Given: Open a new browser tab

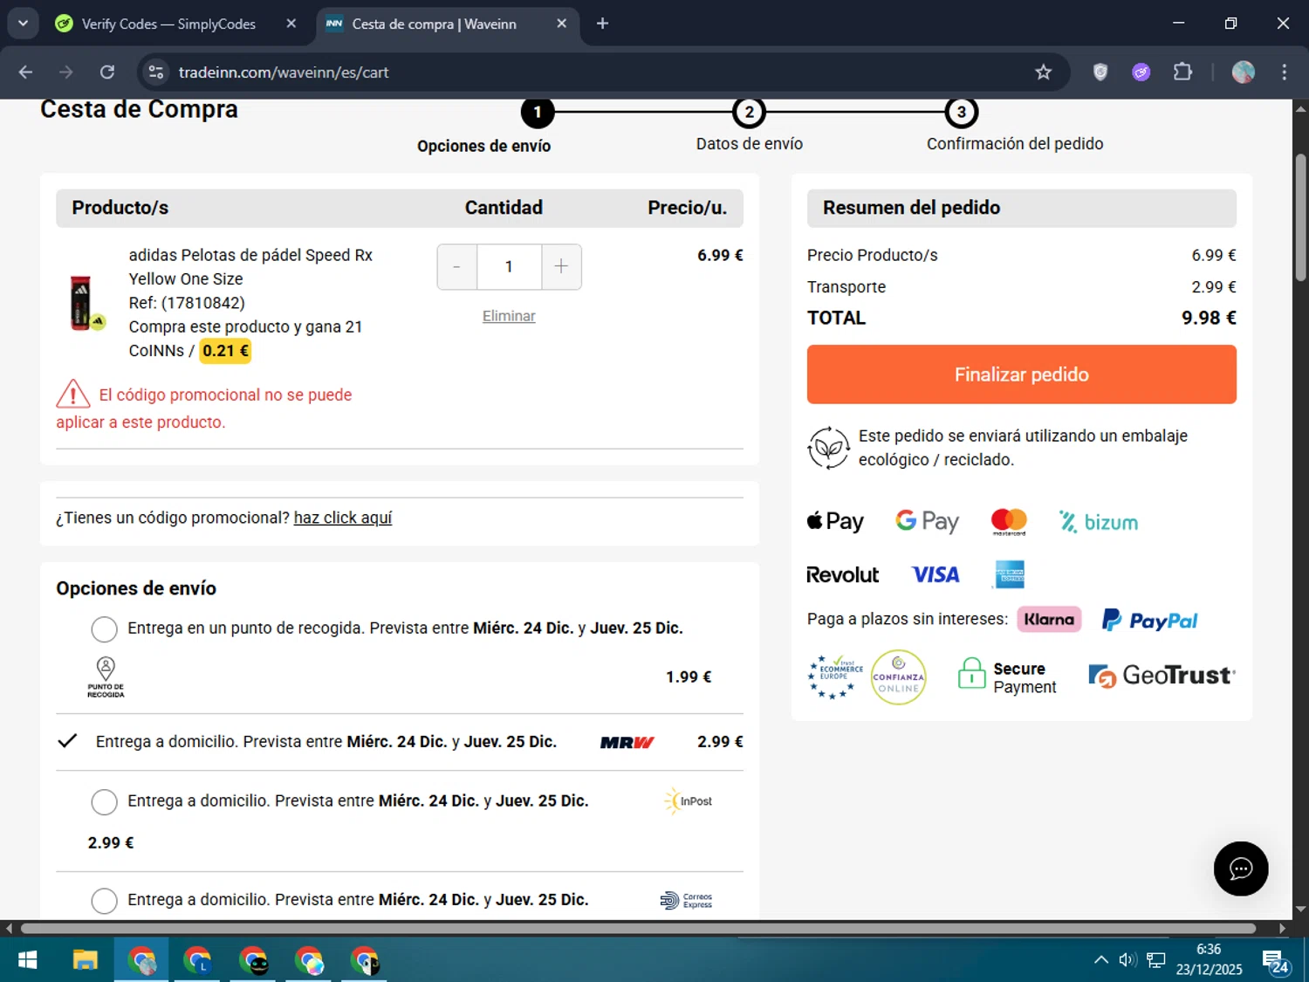Looking at the screenshot, I should [602, 24].
